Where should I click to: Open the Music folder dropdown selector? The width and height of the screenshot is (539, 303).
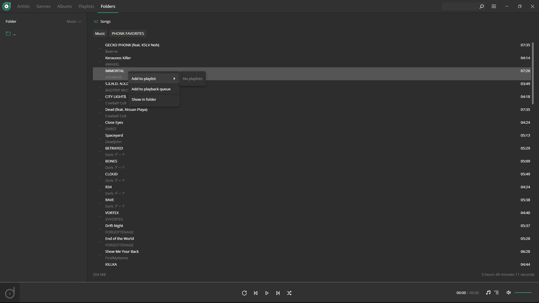click(74, 21)
